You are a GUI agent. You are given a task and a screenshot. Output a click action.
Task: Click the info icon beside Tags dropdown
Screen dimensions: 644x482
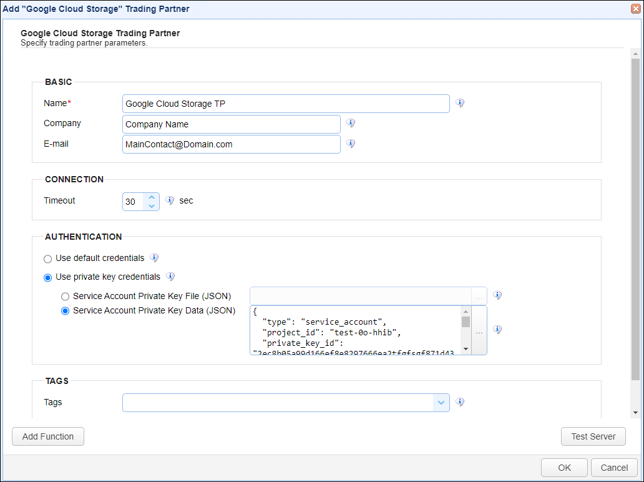click(x=460, y=402)
